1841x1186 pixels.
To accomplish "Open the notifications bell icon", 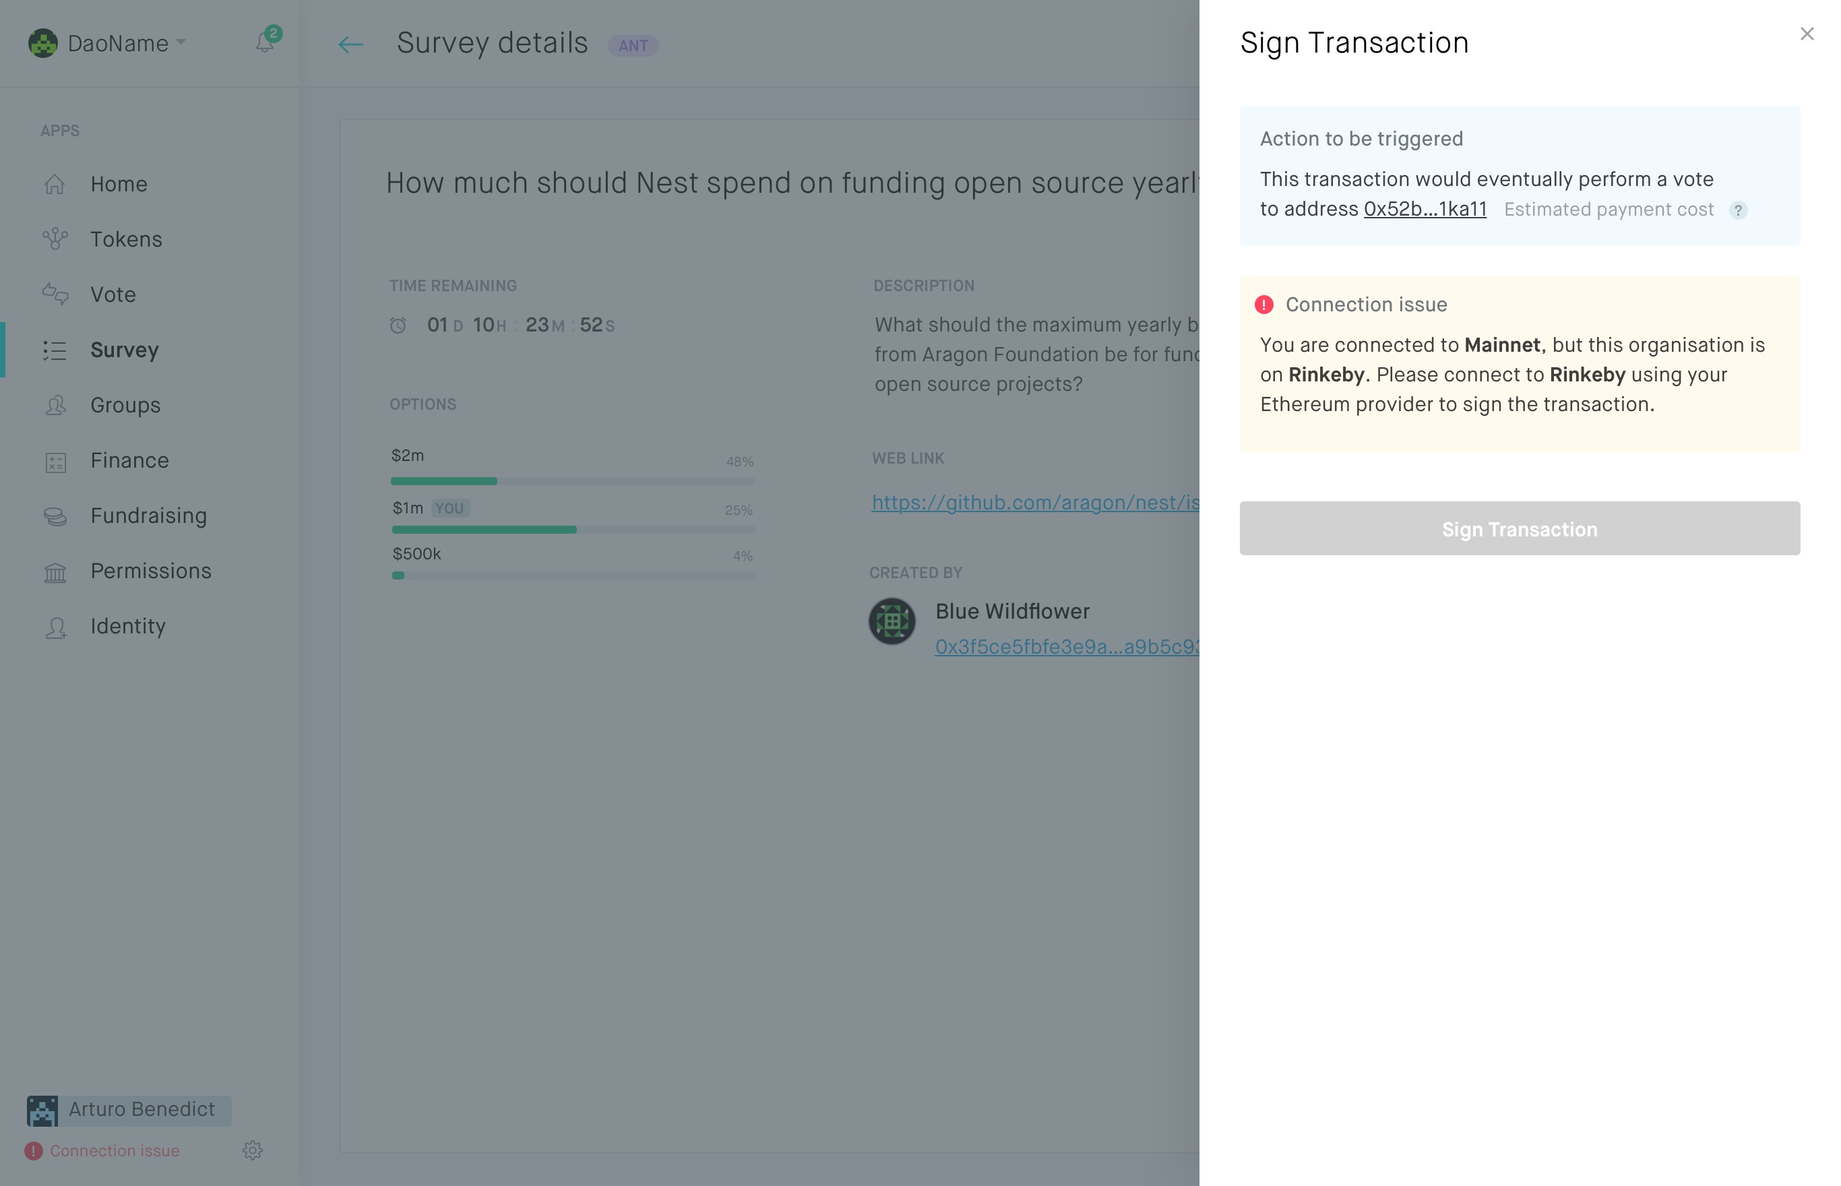I will (264, 42).
